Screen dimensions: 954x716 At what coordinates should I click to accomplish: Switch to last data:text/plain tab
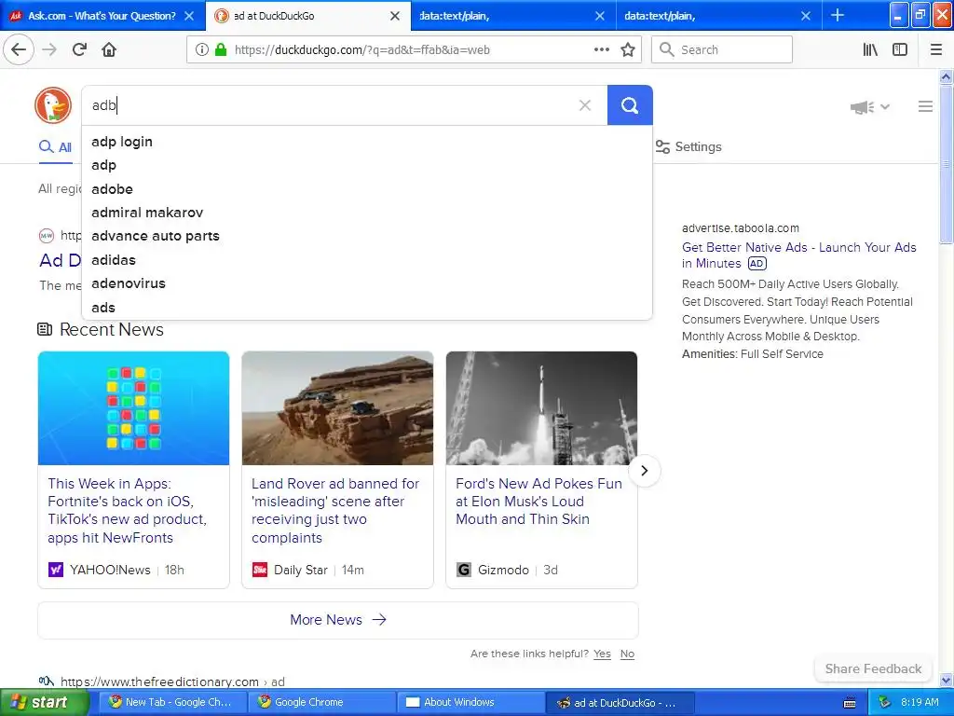720,16
